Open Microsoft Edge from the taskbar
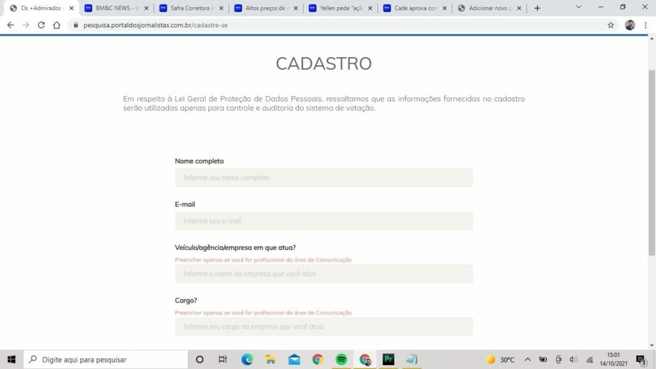 [247, 359]
